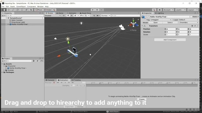Click the scene orientation gizmo
202x113 pixels.
pyautogui.click(x=133, y=24)
